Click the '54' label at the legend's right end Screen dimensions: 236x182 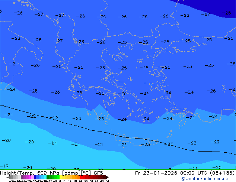click(107, 181)
